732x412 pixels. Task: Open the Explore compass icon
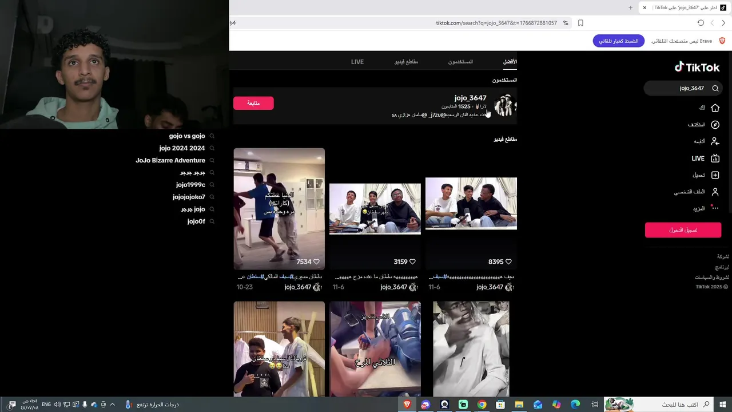(x=715, y=125)
